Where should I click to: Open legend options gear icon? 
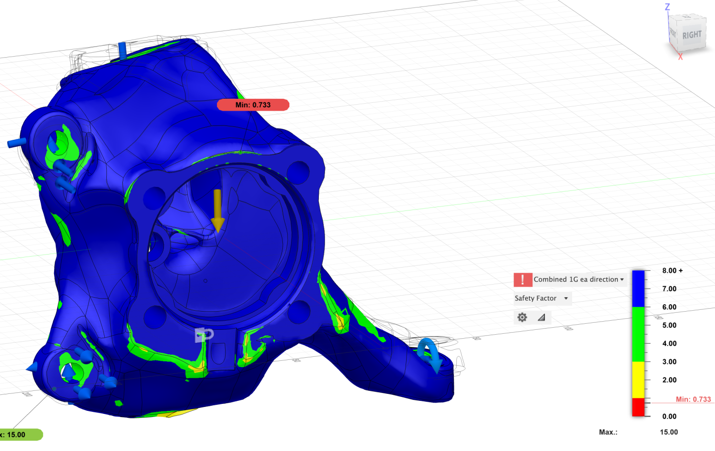[522, 317]
